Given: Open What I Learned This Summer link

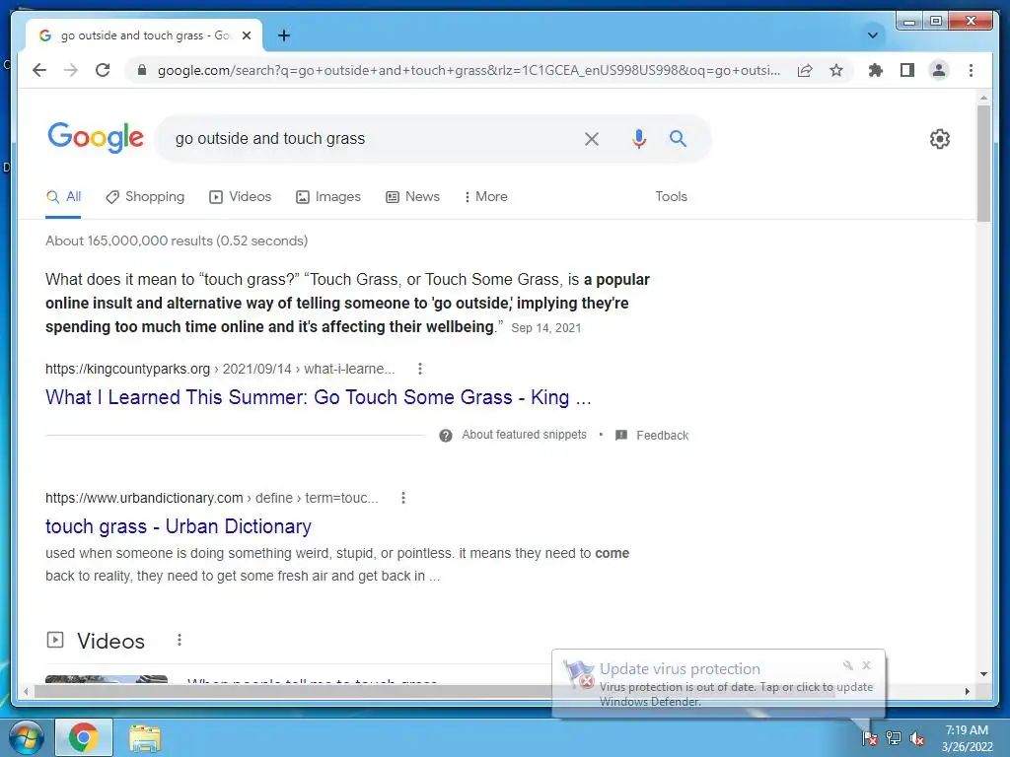Looking at the screenshot, I should pos(319,397).
